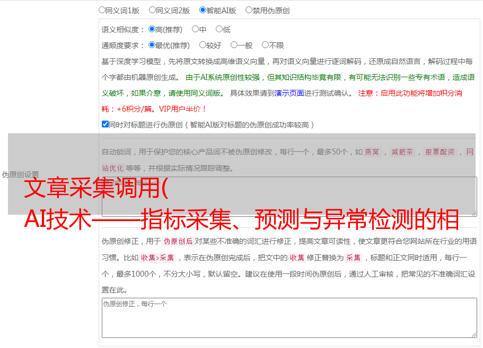Click the 减肥茶 example keyword
This screenshot has height=348, width=483.
pos(402,152)
